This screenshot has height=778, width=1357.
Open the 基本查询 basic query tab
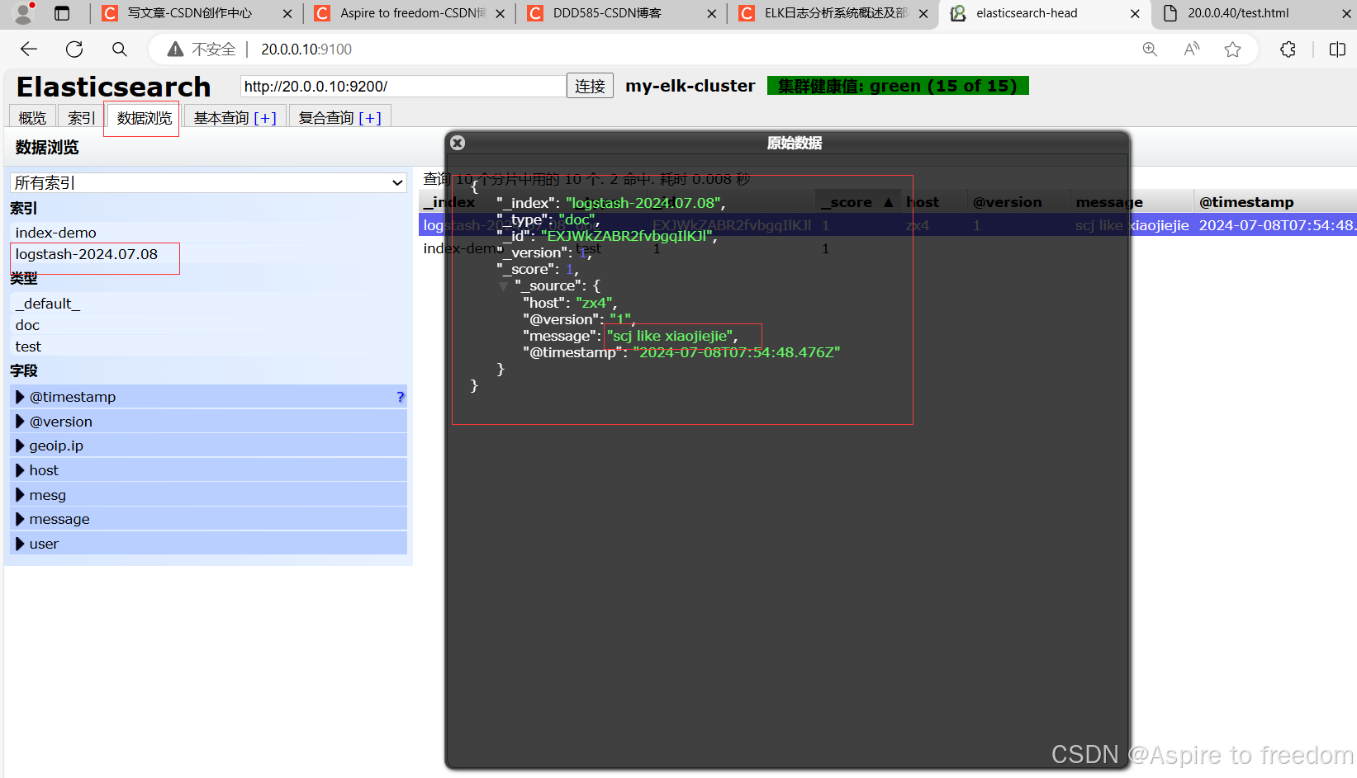[x=235, y=118]
